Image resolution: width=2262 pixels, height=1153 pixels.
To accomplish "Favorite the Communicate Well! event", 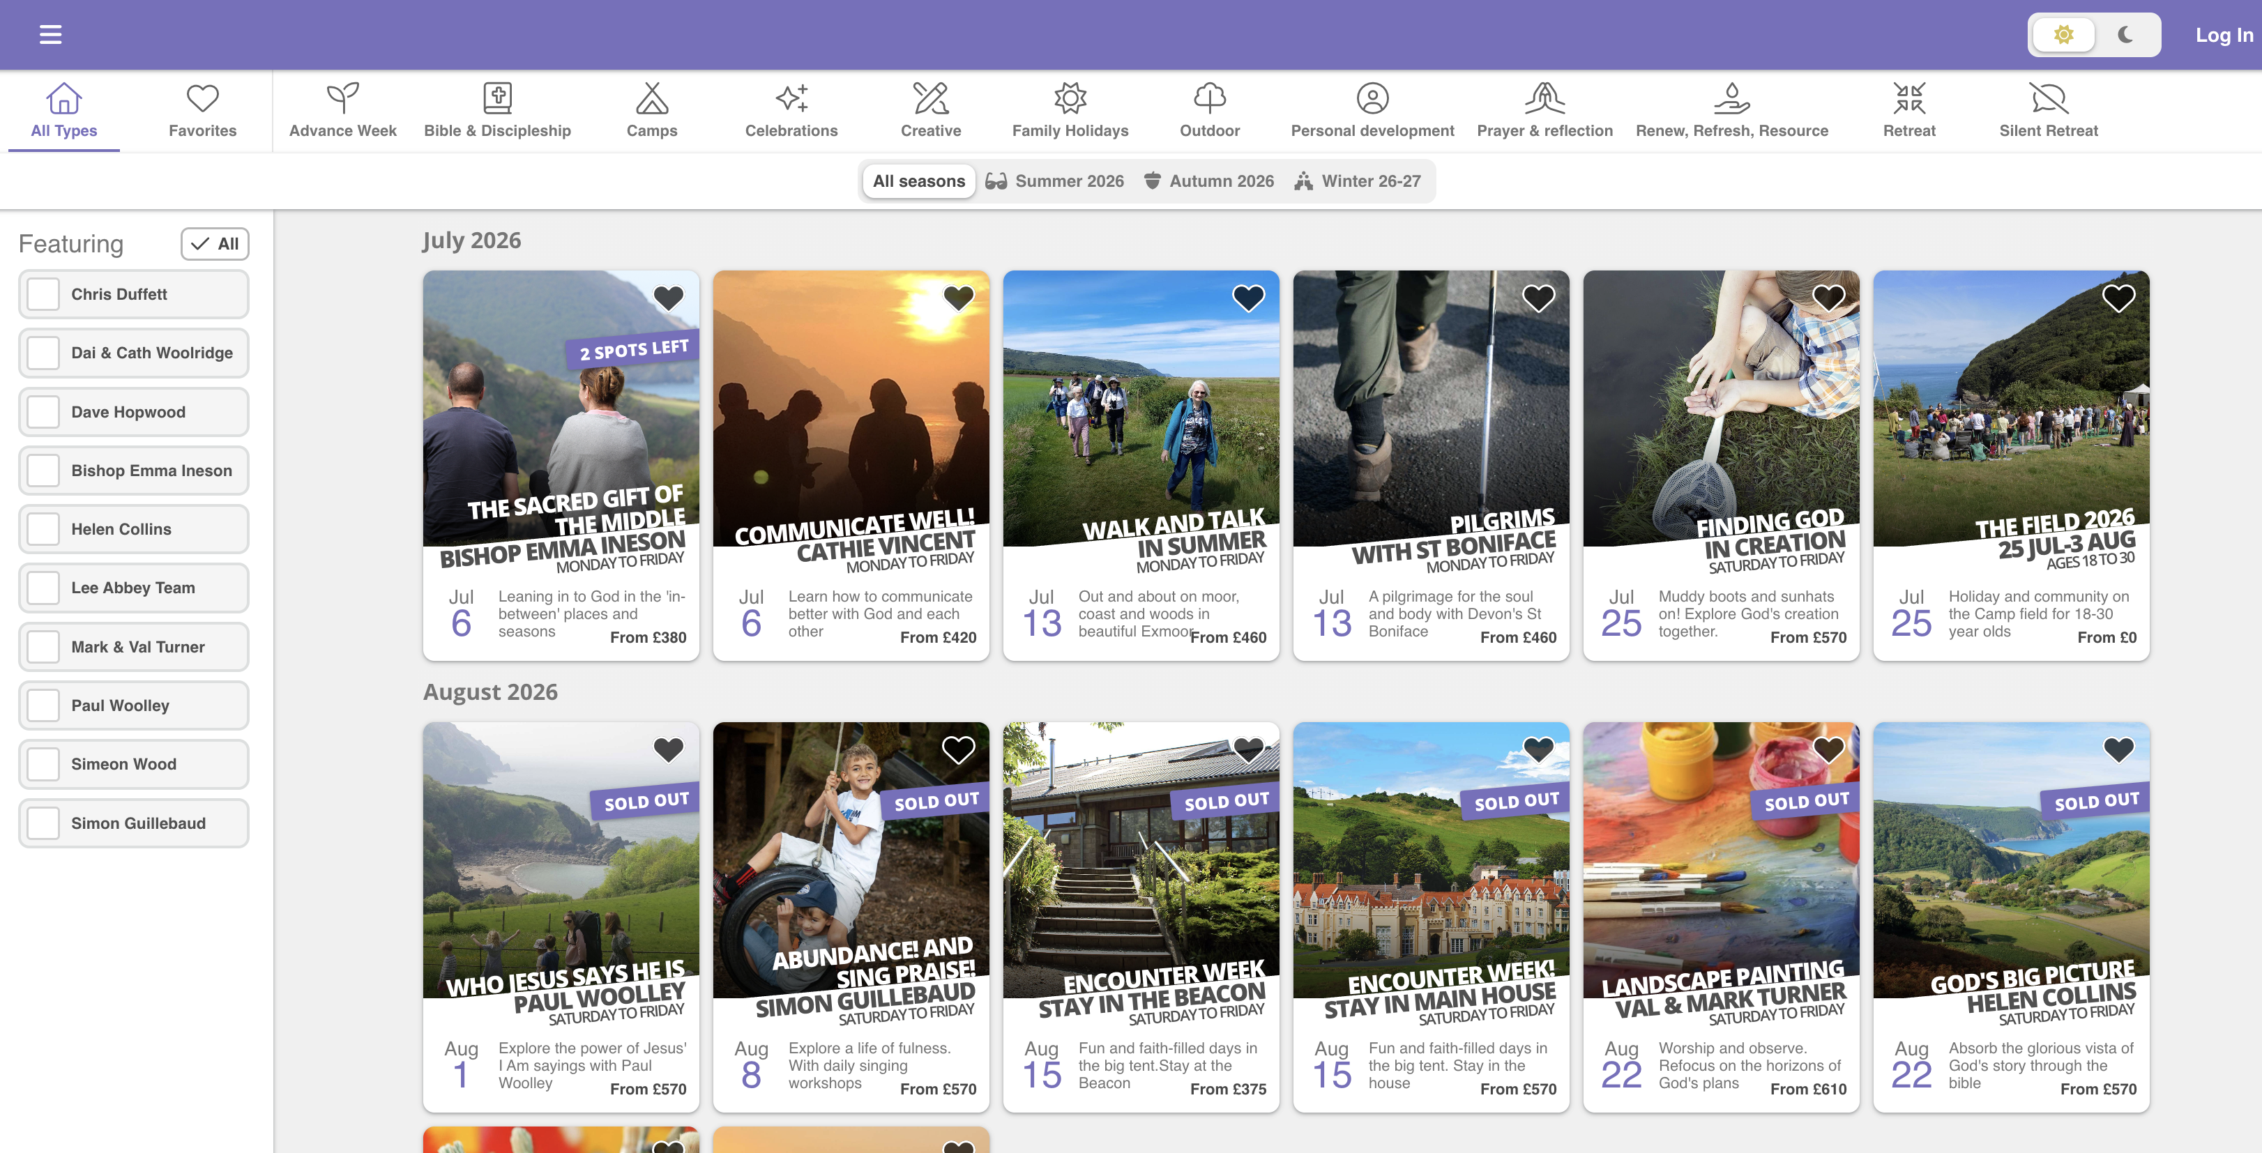I will click(958, 298).
